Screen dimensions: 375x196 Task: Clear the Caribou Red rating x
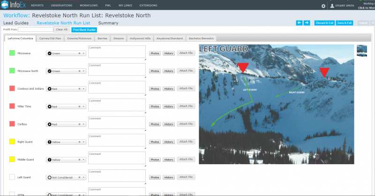[x=79, y=124]
